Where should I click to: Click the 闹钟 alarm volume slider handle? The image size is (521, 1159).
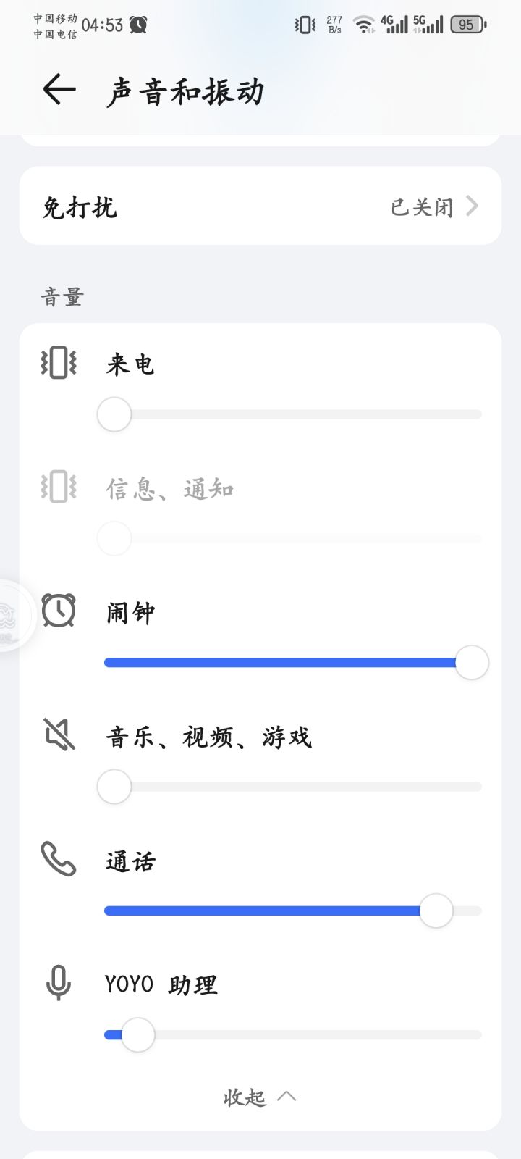(x=472, y=663)
